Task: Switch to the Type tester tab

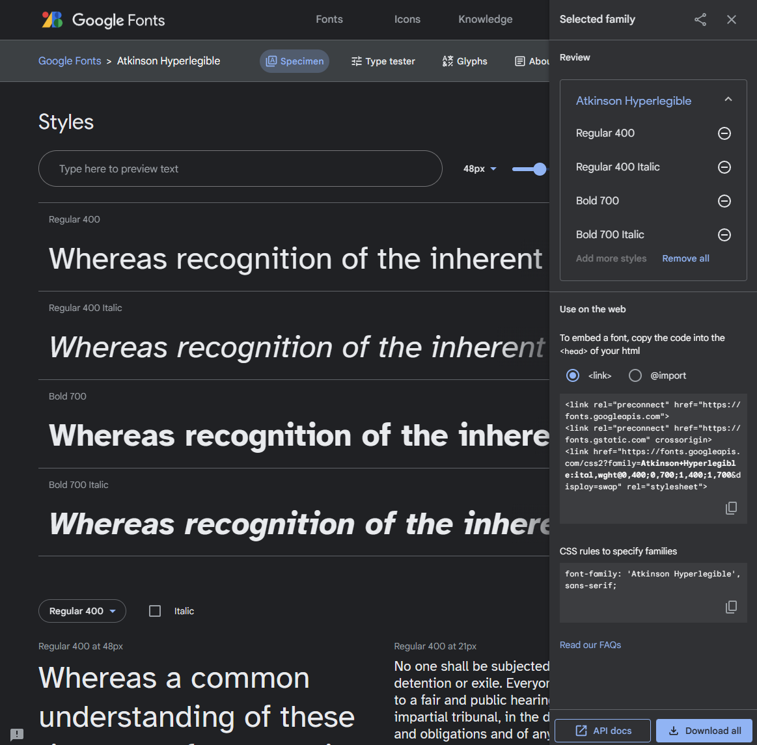Action: coord(383,61)
